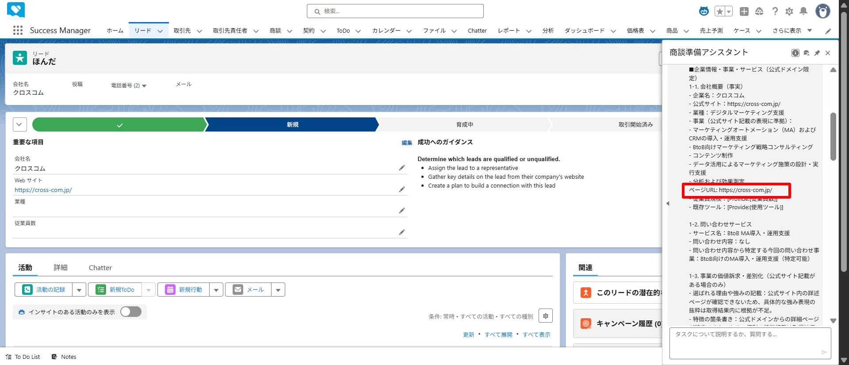Image resolution: width=849 pixels, height=365 pixels.
Task: Switch to the 詳細 record tab
Action: pos(61,267)
